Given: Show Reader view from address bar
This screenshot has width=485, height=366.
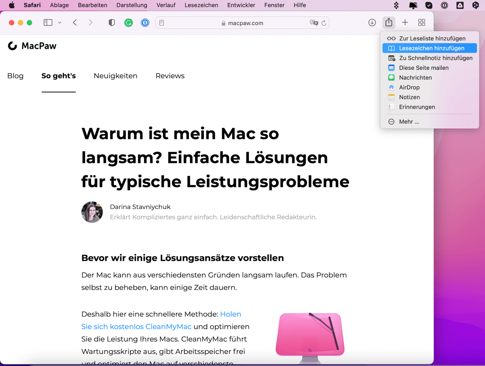Looking at the screenshot, I should (162, 23).
